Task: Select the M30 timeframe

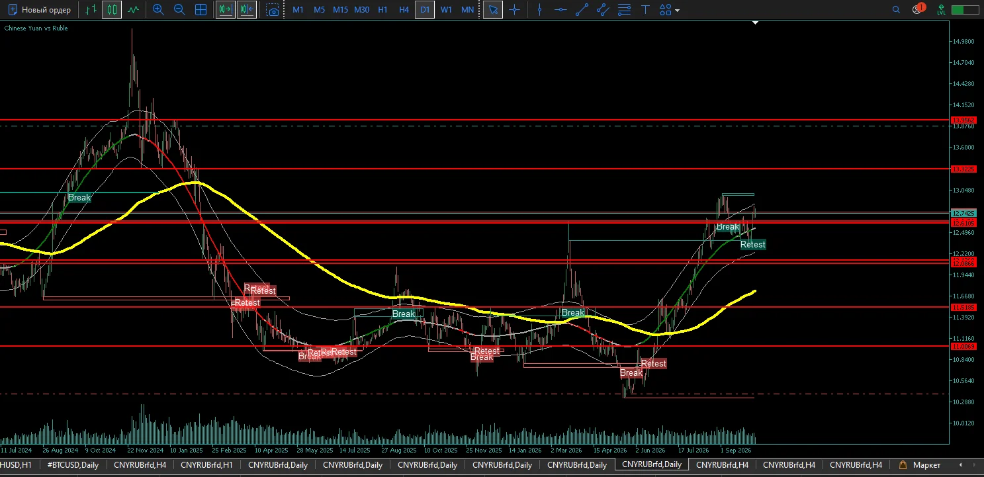Action: point(362,10)
